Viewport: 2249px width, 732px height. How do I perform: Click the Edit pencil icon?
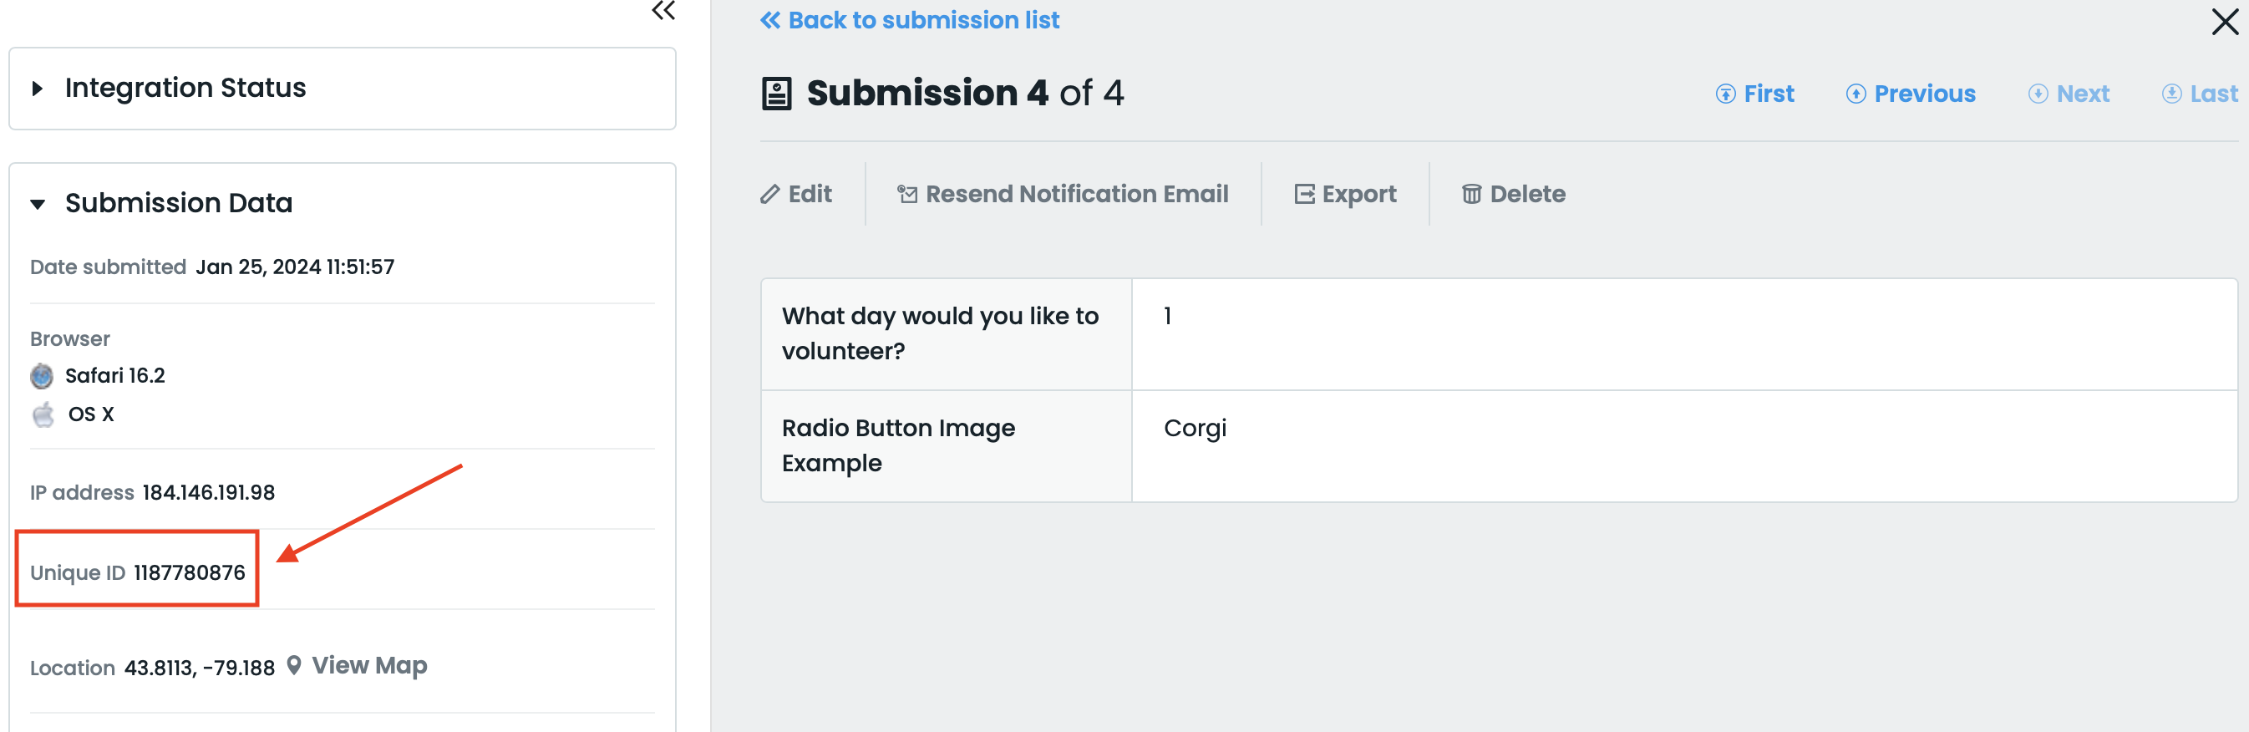pos(769,194)
